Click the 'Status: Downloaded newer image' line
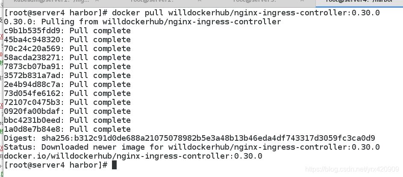Image resolution: width=403 pixels, height=177 pixels. coord(192,147)
